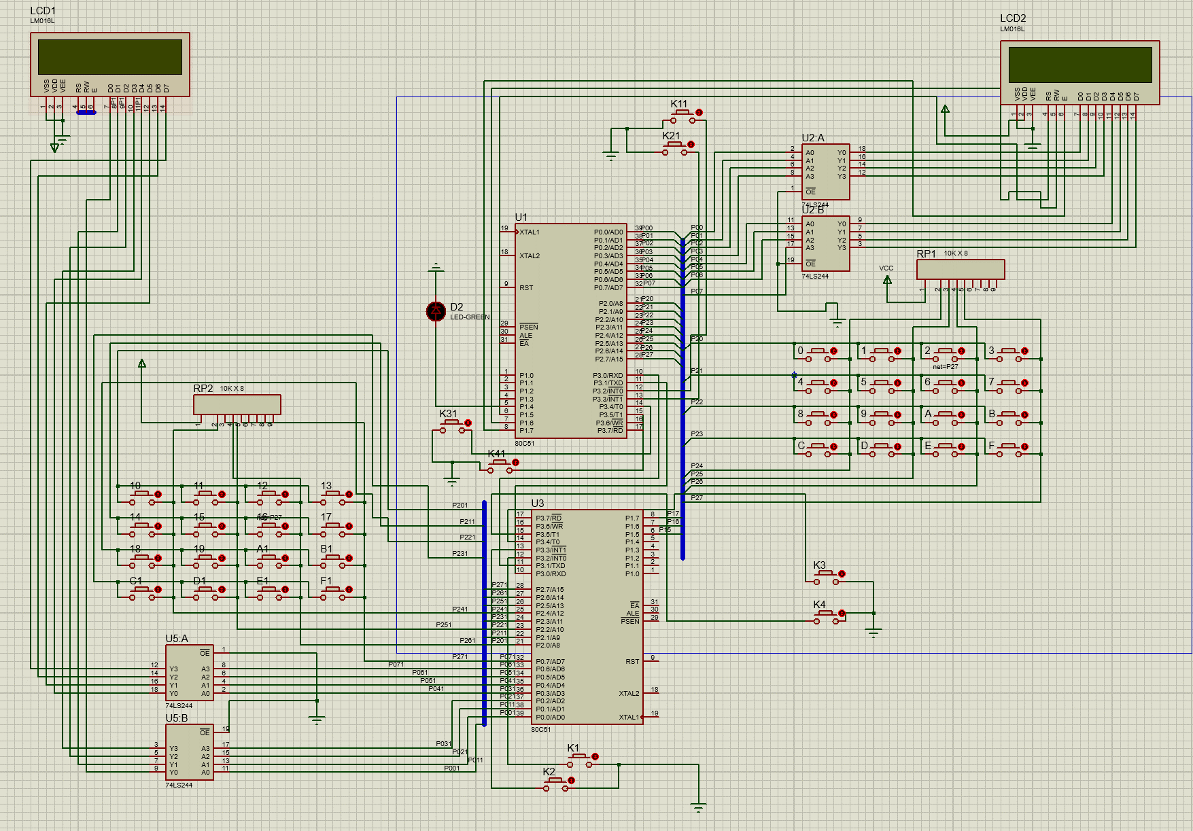
Task: Select the U2:B 74LS244 buffer chip
Action: 825,243
